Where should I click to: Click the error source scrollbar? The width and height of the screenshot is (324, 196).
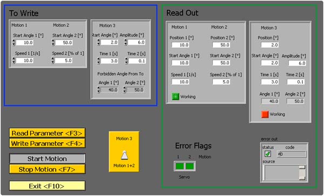coord(302,172)
